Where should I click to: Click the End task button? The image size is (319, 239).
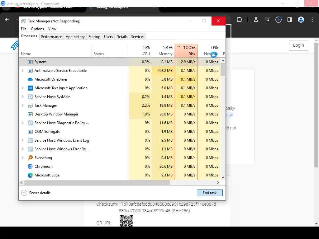click(210, 193)
